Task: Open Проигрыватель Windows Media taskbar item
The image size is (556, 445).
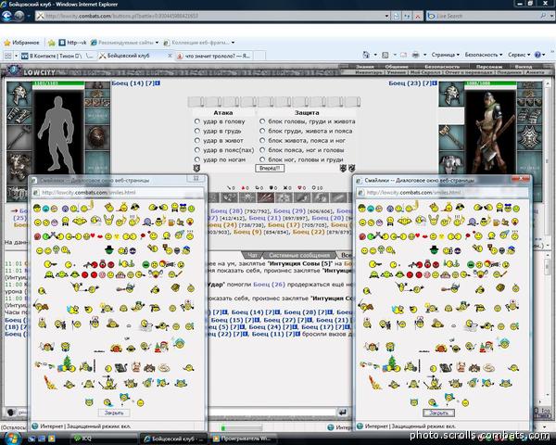Action: 243,439
